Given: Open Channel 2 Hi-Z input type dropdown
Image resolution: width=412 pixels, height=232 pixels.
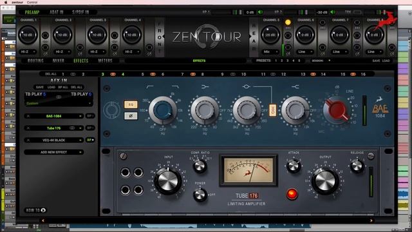Looking at the screenshot, I should 62,52.
